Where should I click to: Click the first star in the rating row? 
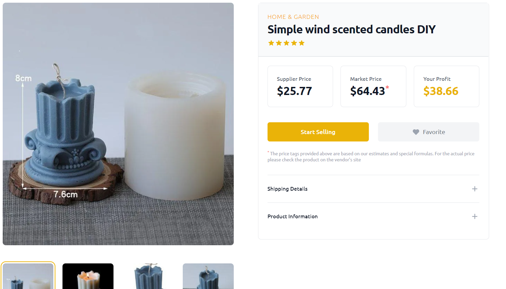click(271, 43)
